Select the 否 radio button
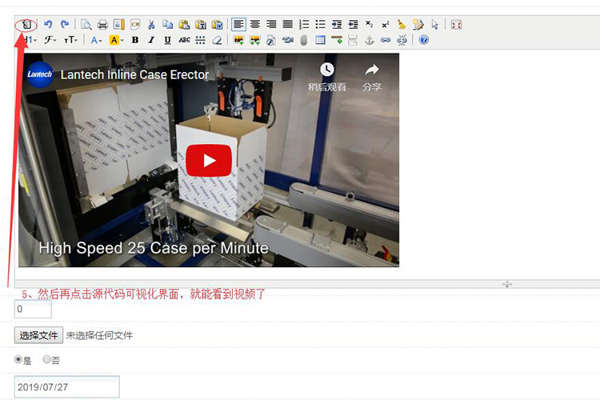The height and width of the screenshot is (400, 600). pos(46,359)
